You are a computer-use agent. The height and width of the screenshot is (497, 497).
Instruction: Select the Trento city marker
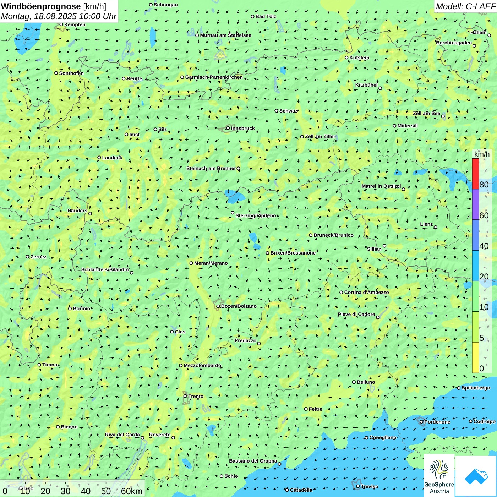pyautogui.click(x=185, y=396)
